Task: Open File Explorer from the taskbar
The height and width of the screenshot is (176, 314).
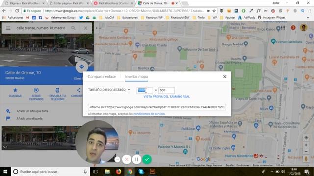Action: pos(107,172)
